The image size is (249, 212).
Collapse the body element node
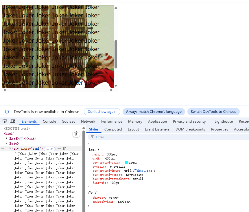pyautogui.click(x=7, y=143)
